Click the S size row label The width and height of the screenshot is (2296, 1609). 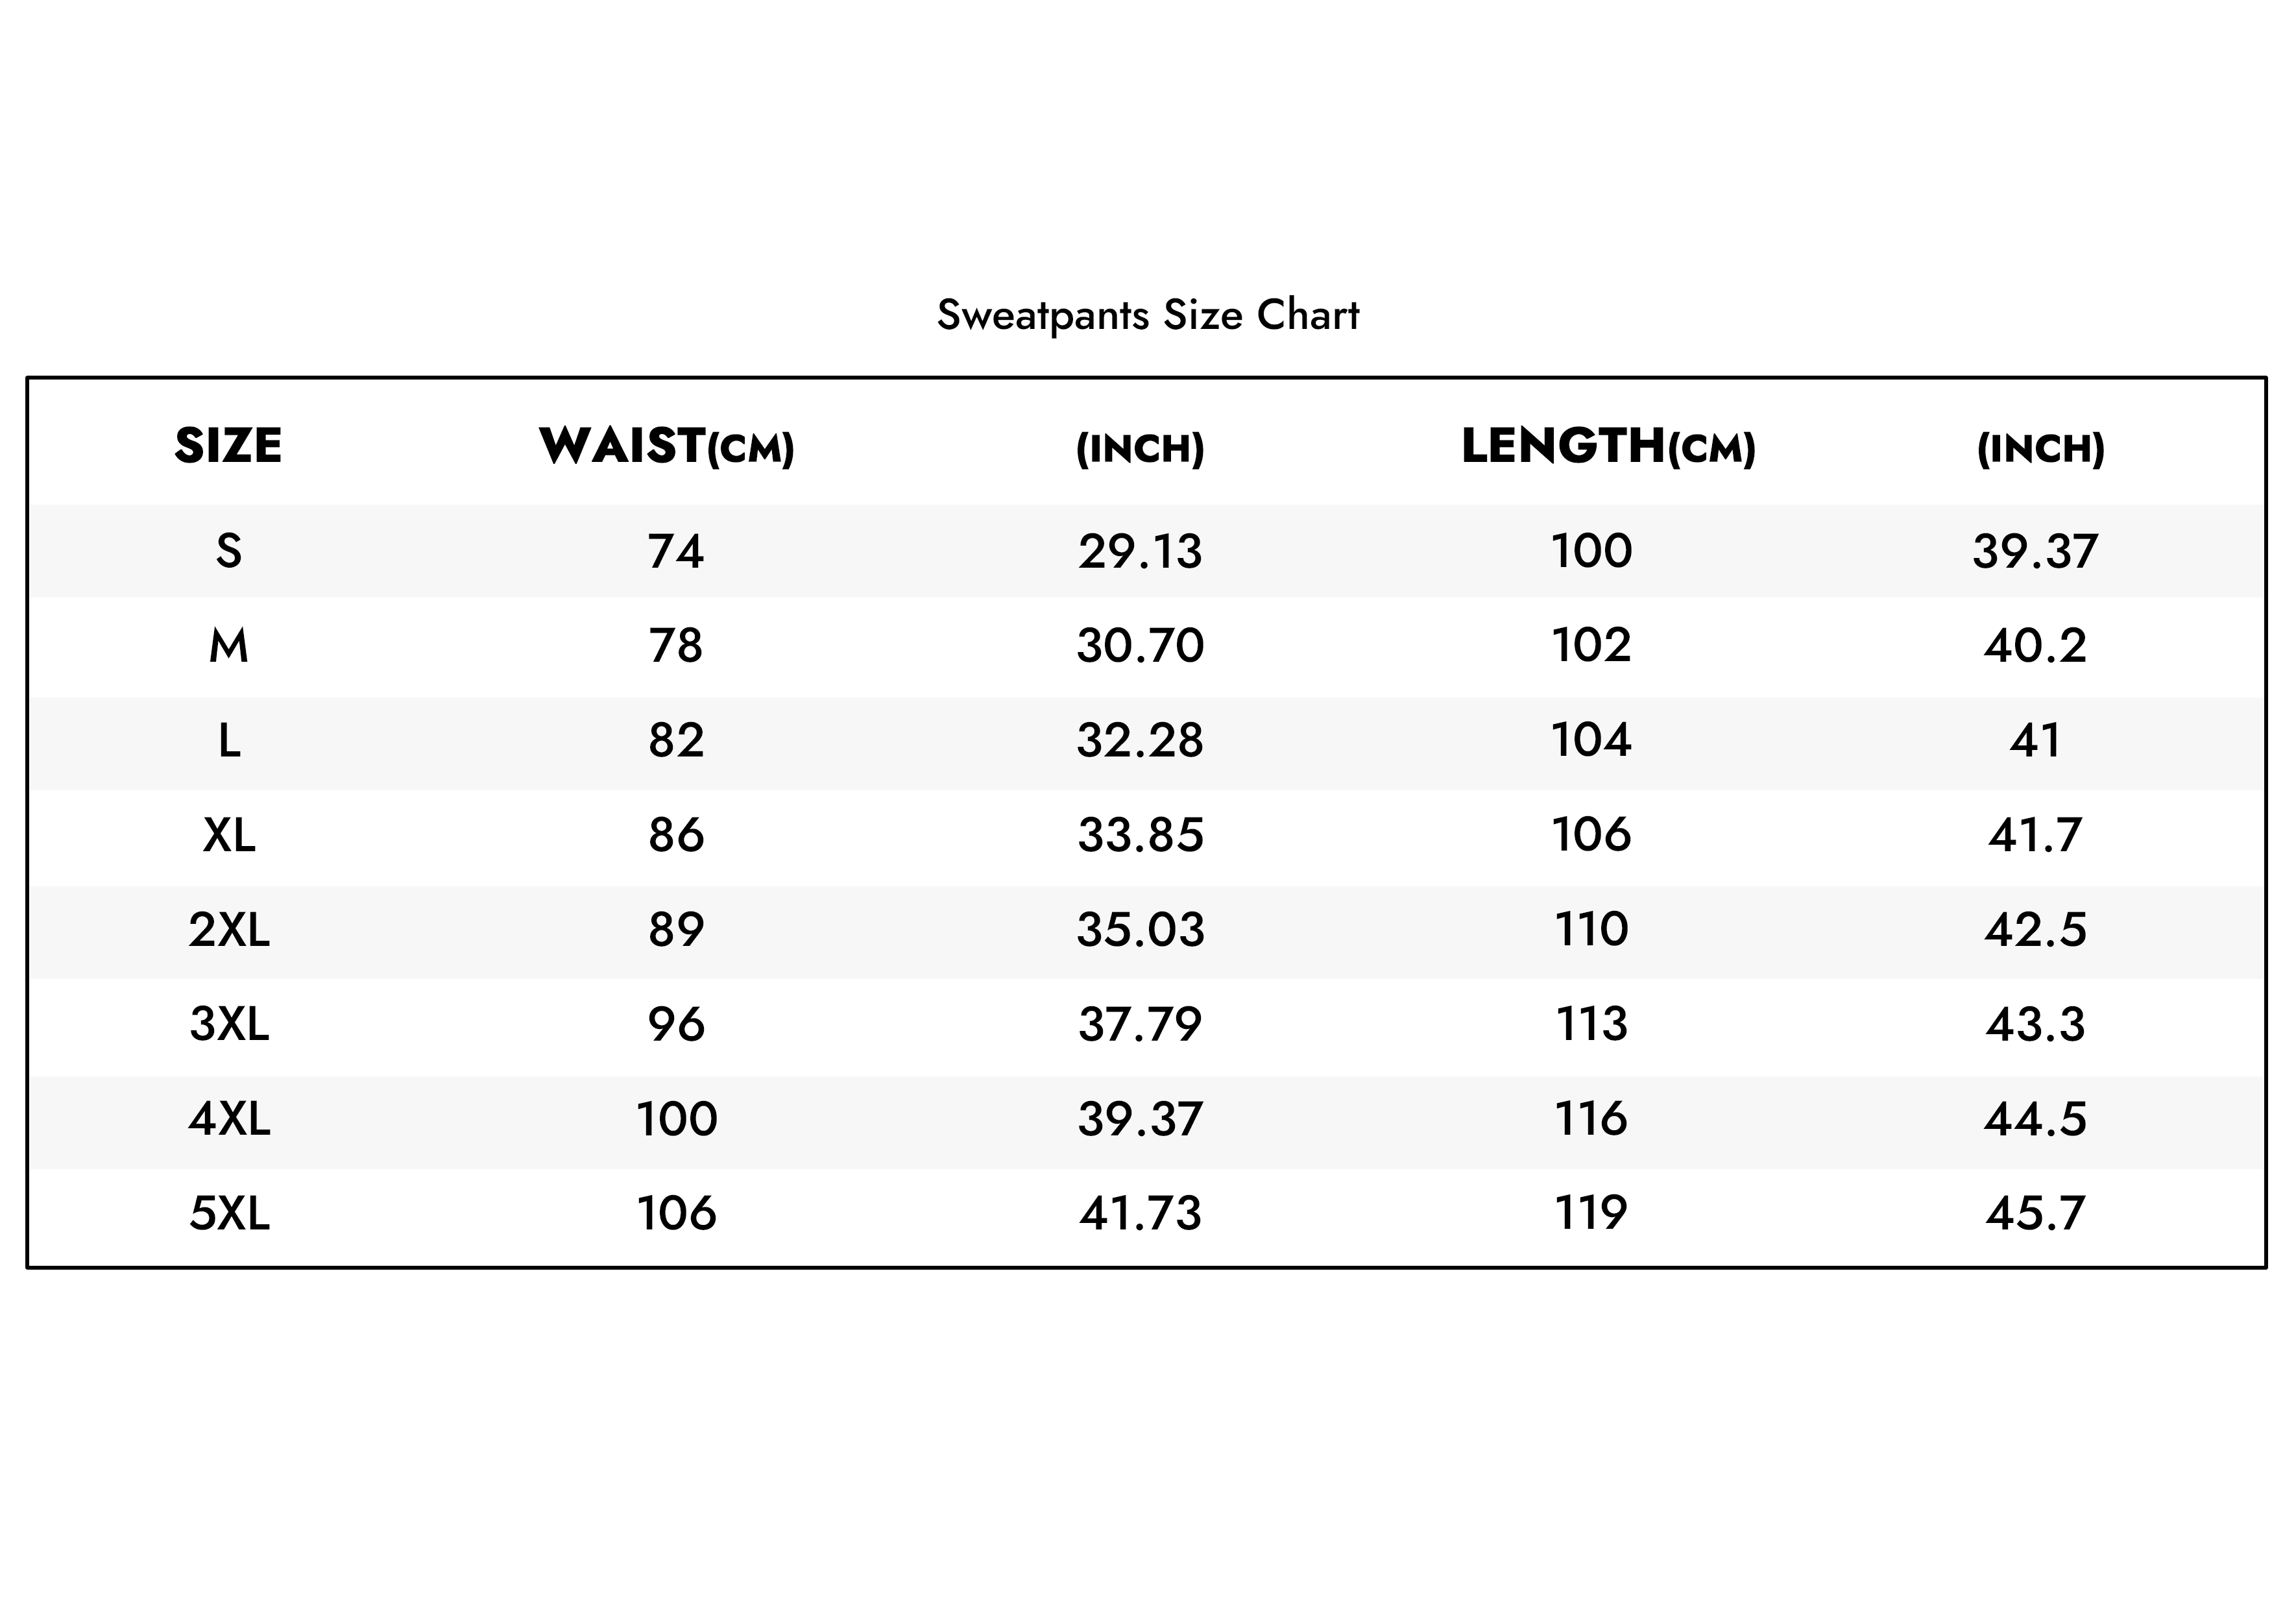[229, 551]
